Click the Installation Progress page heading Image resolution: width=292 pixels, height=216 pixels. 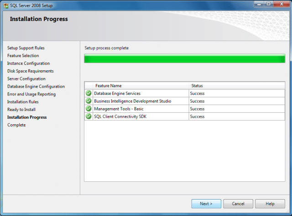(x=39, y=19)
